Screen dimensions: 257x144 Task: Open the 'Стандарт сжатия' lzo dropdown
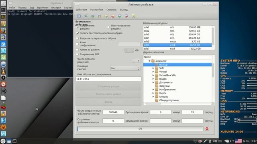coord(125,68)
